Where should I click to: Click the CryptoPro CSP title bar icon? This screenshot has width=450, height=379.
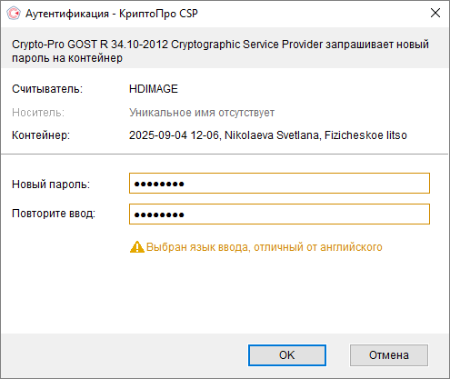pyautogui.click(x=14, y=14)
